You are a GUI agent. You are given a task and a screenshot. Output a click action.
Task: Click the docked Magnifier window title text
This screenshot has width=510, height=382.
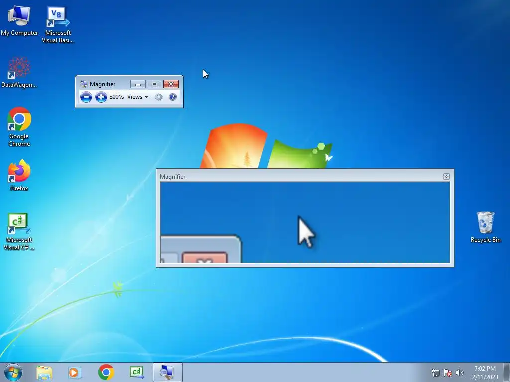pyautogui.click(x=172, y=177)
